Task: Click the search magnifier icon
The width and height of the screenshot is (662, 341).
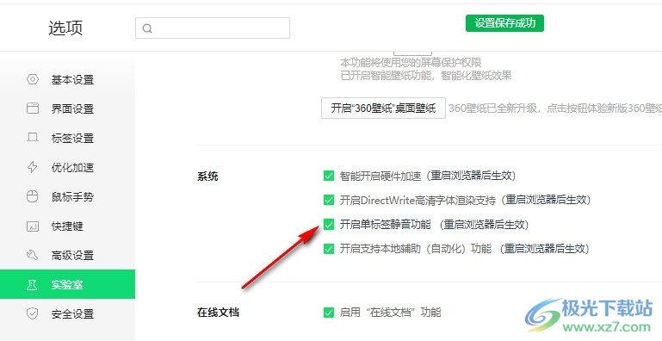Action: (147, 28)
